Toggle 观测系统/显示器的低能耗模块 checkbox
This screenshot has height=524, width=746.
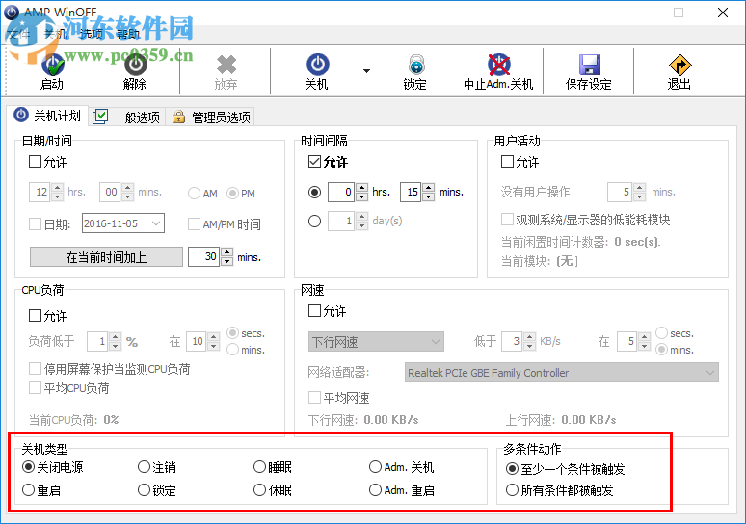(x=507, y=220)
